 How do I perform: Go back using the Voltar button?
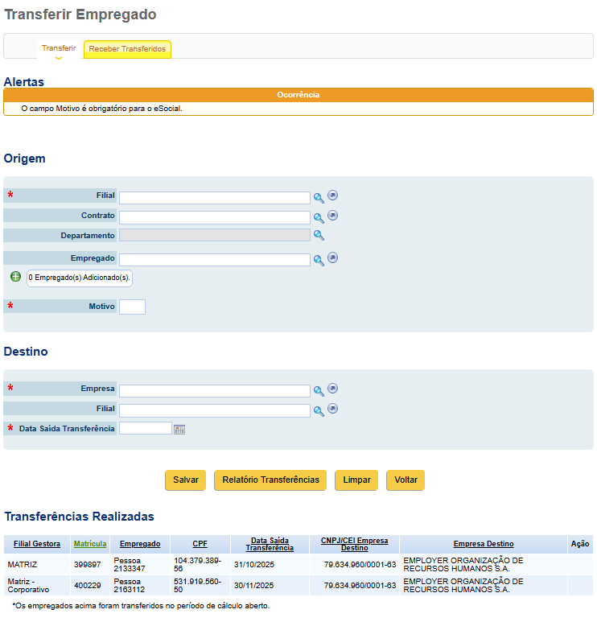pos(406,480)
